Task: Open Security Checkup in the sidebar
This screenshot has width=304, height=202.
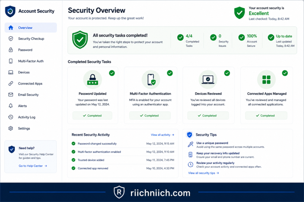Action: point(31,39)
